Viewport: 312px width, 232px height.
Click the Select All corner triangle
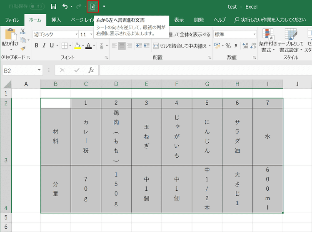point(7,84)
